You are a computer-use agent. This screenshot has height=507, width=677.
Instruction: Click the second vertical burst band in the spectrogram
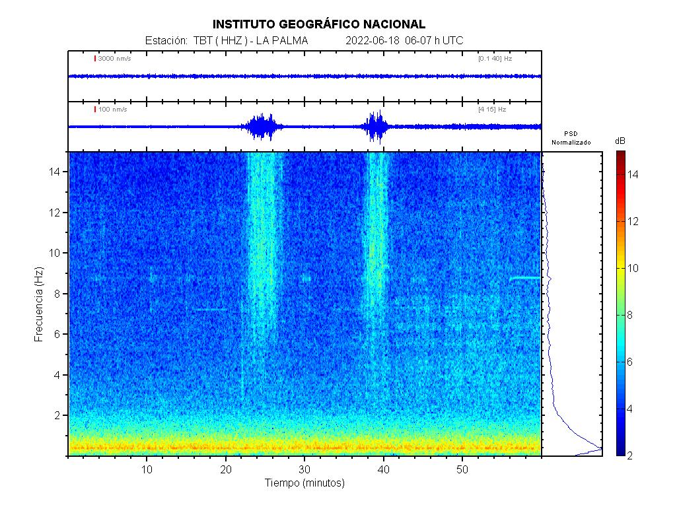tap(377, 264)
